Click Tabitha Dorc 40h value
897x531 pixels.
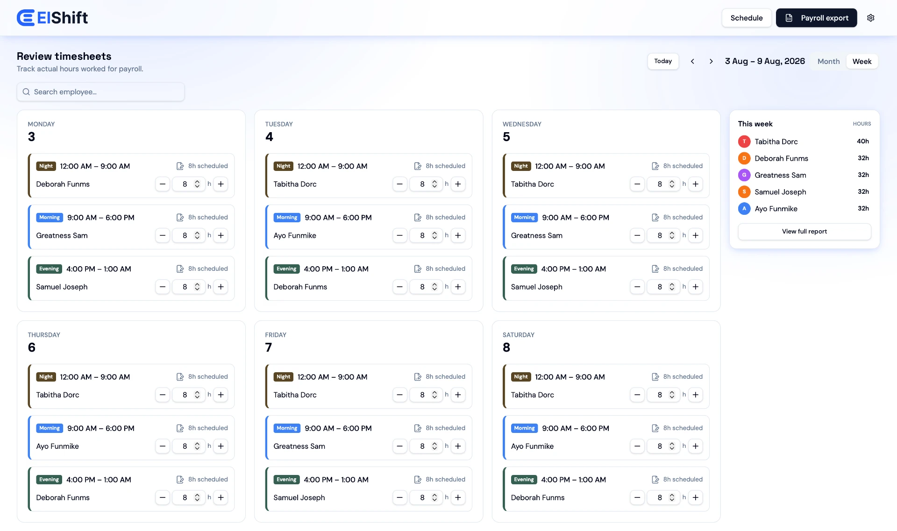[x=862, y=141]
